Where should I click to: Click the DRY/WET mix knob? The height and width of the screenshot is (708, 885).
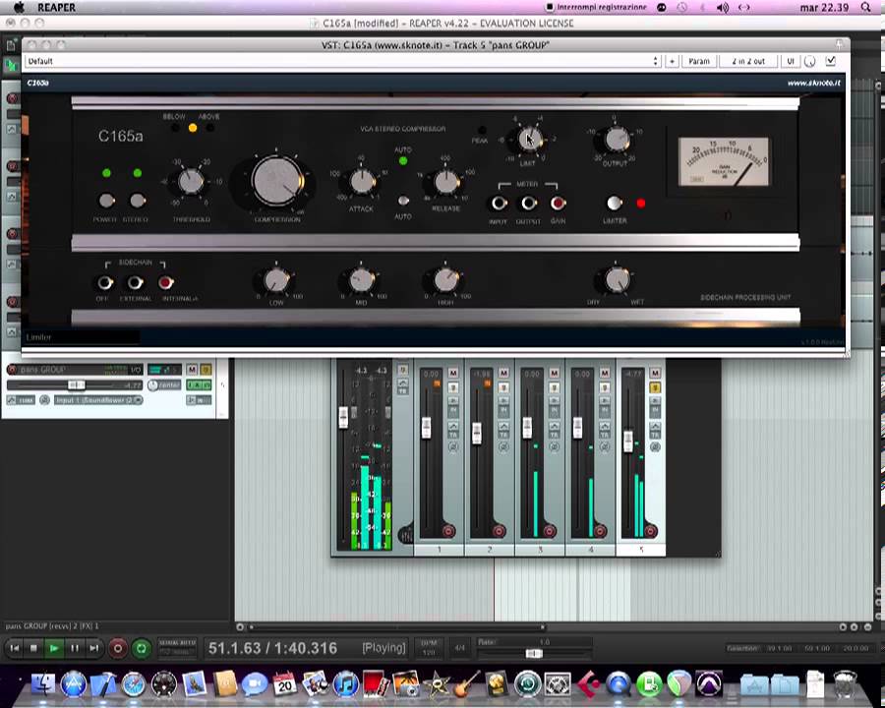pyautogui.click(x=617, y=280)
